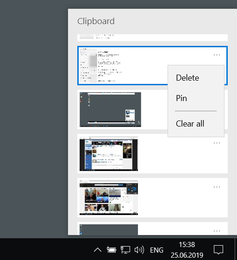Open the network connection icon

pyautogui.click(x=125, y=250)
